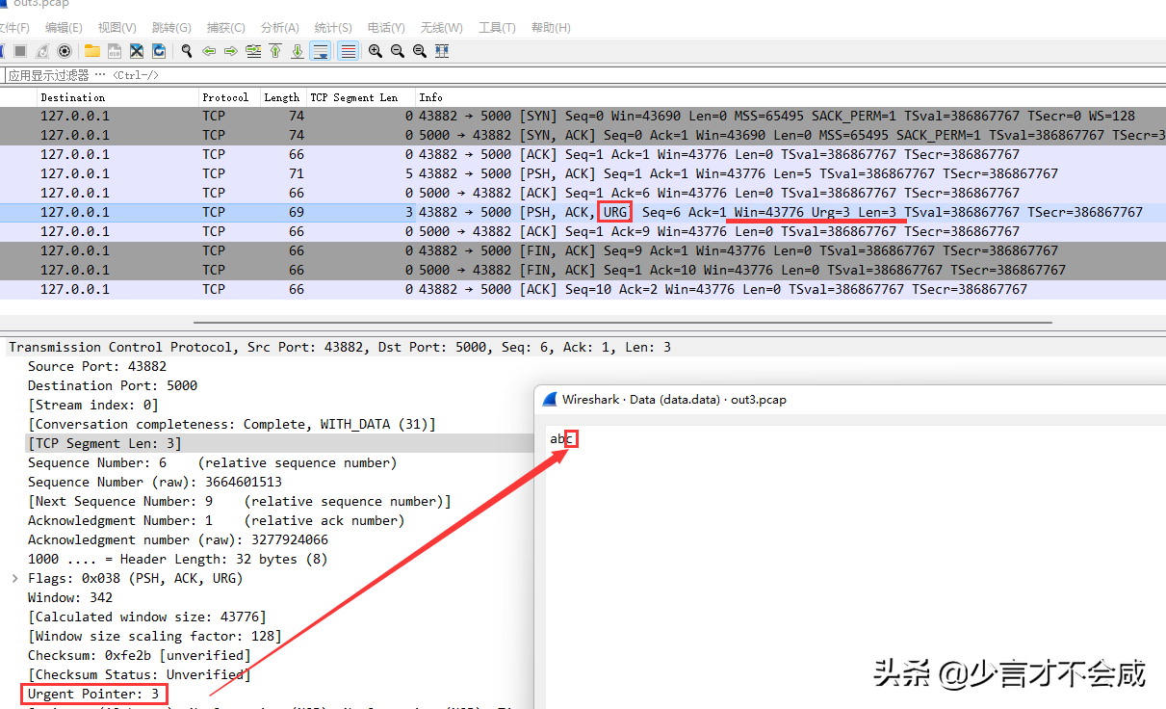
Task: Toggle auto-scroll in live capture
Action: 319,51
